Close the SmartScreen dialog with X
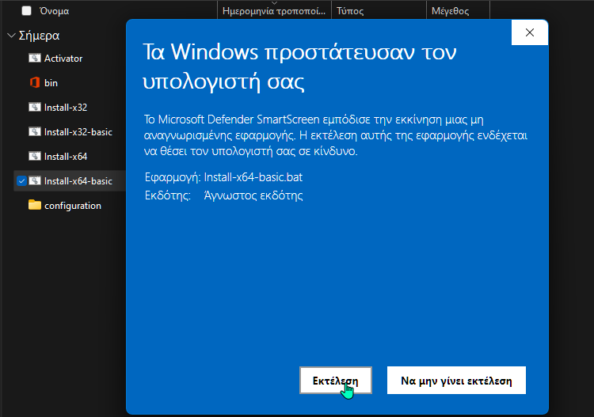This screenshot has width=594, height=417. point(530,32)
